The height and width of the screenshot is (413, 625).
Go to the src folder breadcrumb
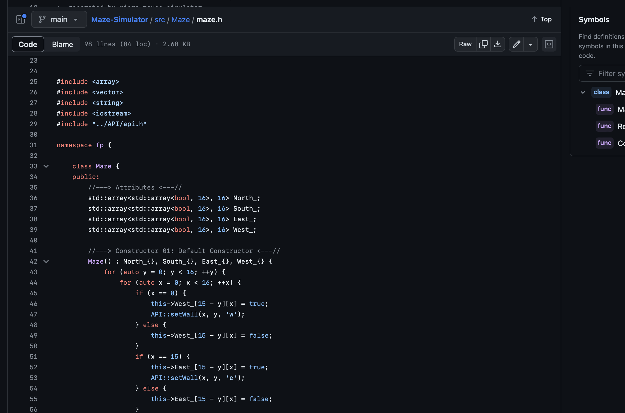(x=160, y=20)
